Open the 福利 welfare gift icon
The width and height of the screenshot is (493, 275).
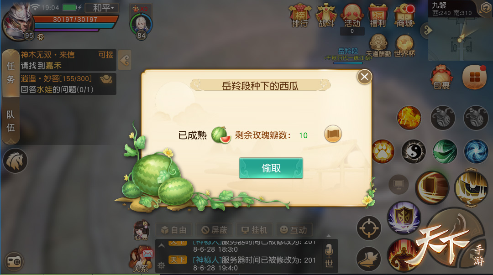378,16
